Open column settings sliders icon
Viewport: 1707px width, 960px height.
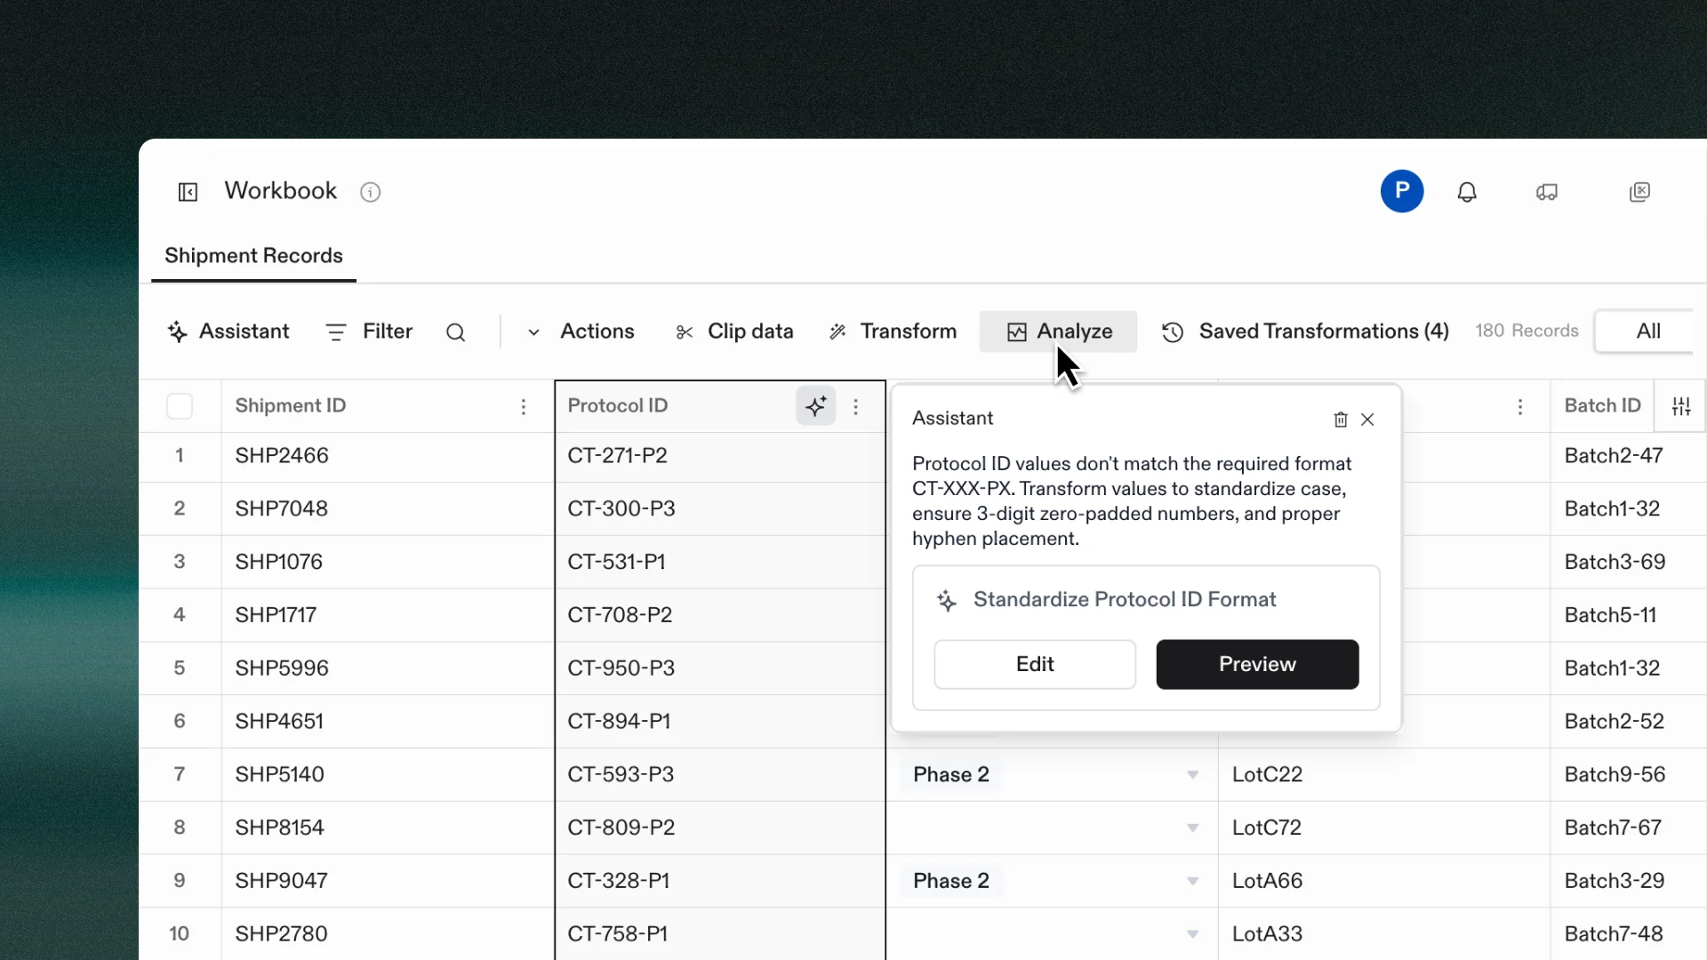pyautogui.click(x=1680, y=406)
